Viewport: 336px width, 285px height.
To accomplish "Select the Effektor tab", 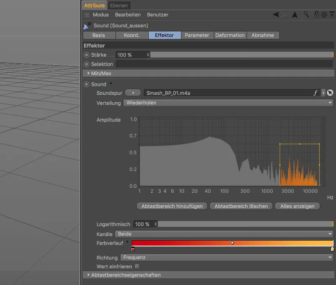I will 164,35.
